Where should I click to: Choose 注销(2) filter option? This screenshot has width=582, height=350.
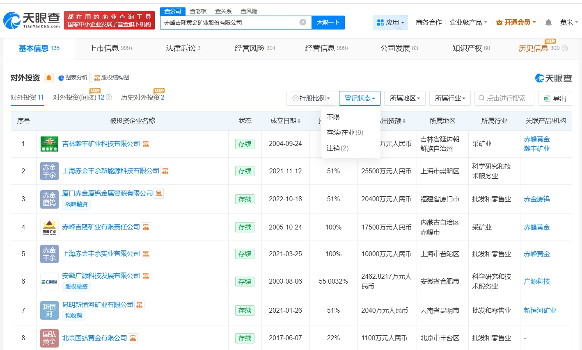pos(337,148)
